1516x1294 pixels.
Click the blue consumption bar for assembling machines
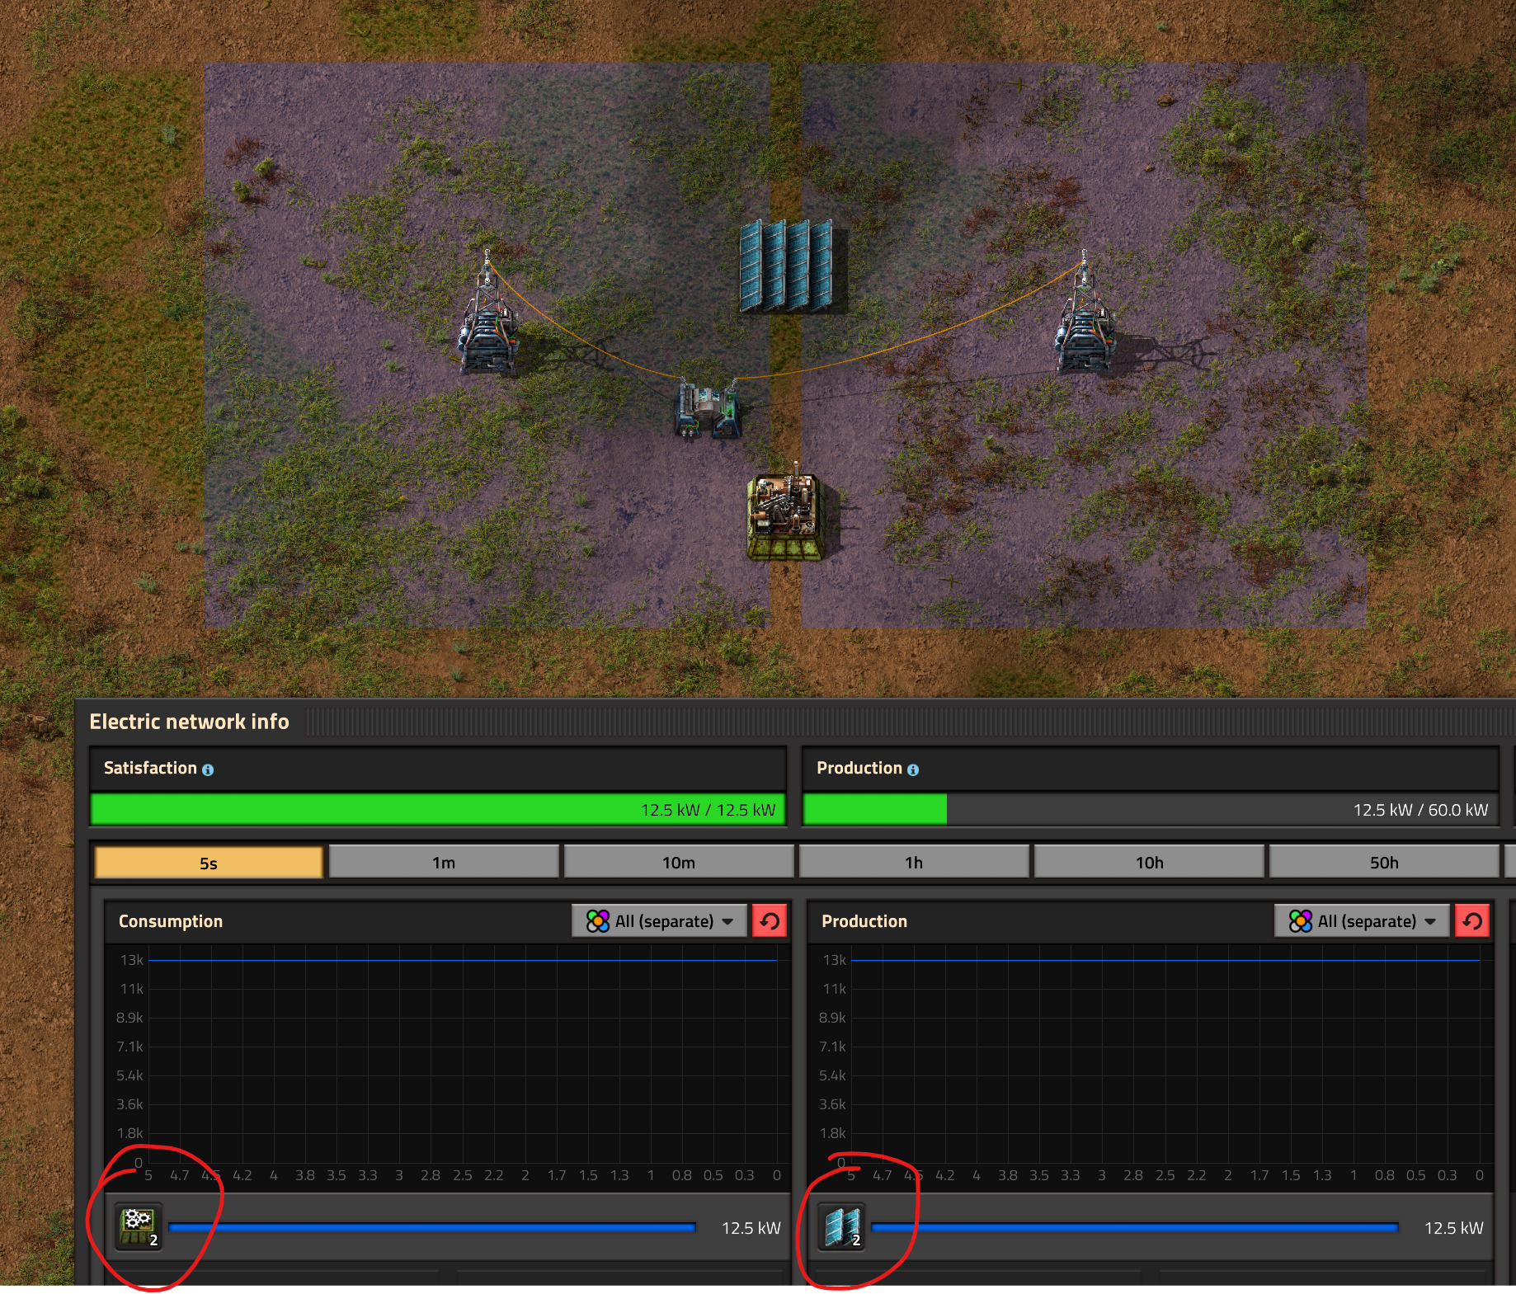[x=432, y=1227]
